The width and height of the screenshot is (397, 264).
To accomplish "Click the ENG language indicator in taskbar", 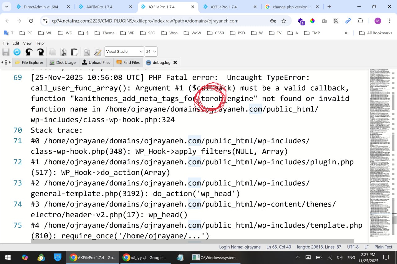I will [351, 258].
